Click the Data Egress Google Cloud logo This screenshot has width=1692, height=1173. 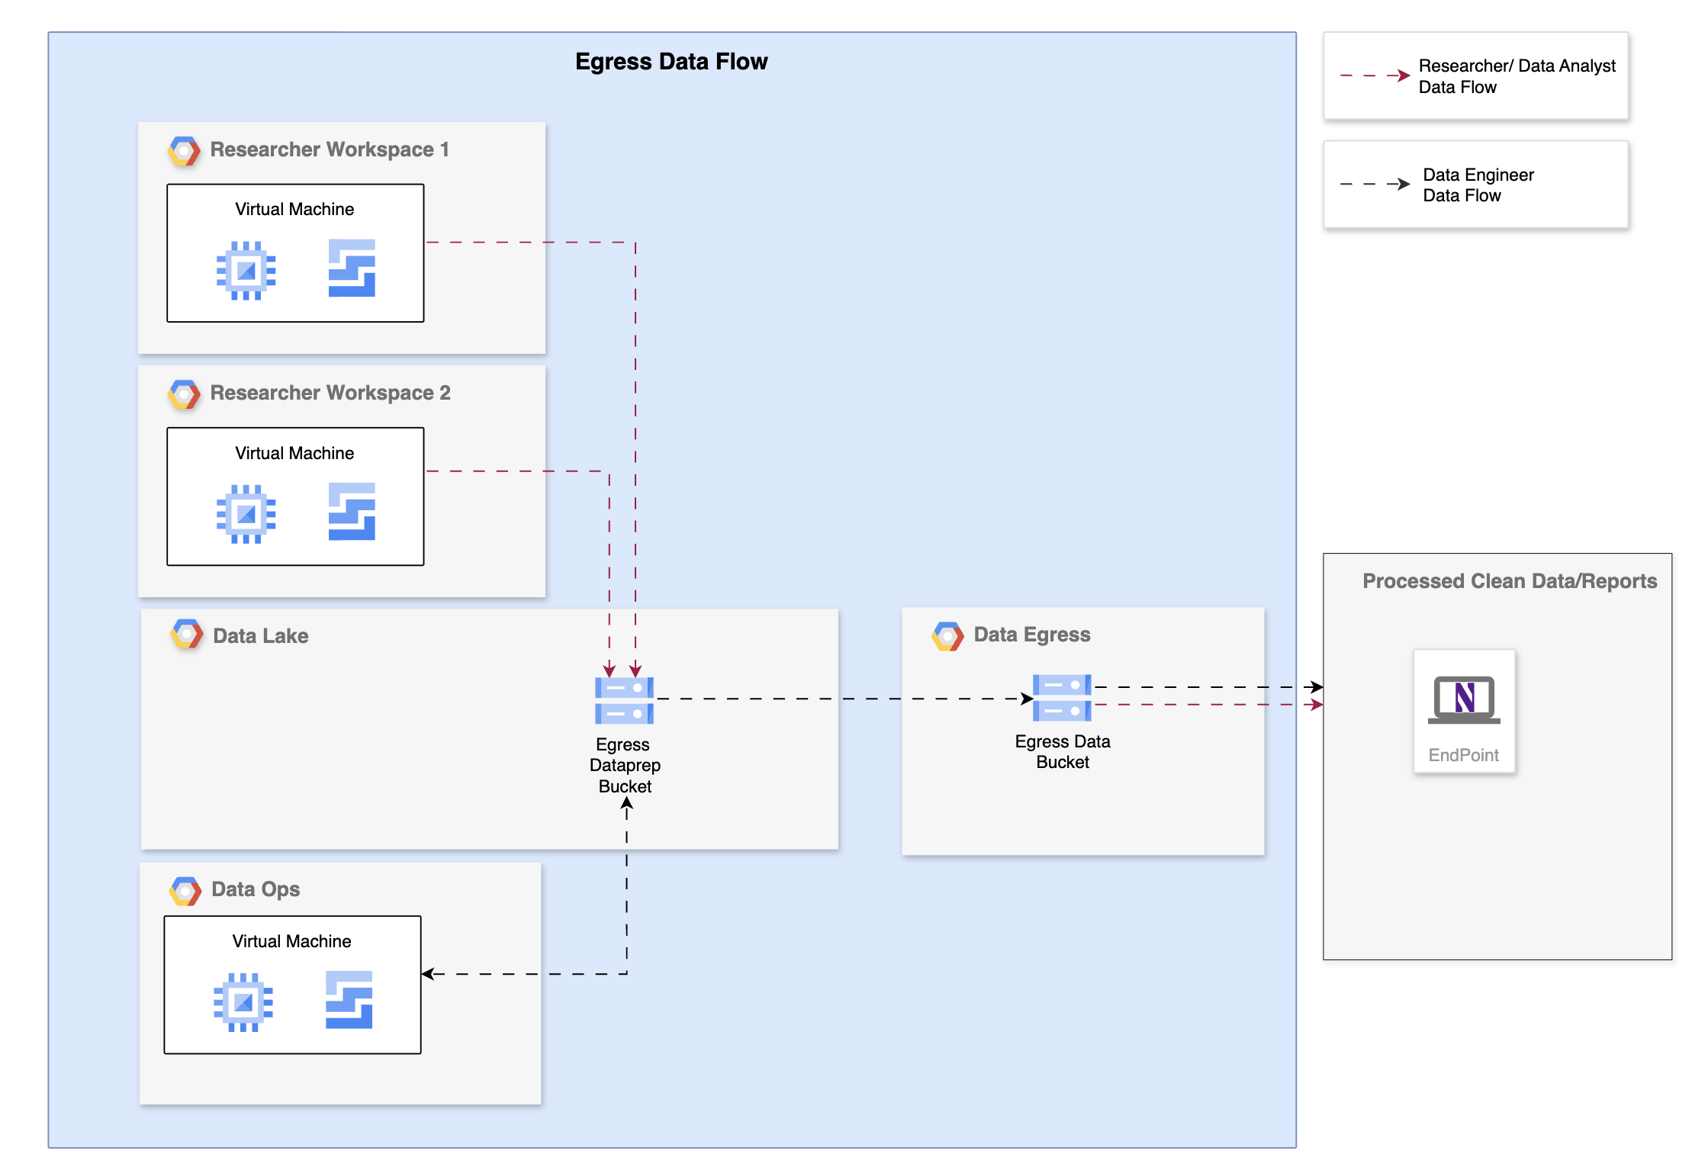pyautogui.click(x=947, y=635)
